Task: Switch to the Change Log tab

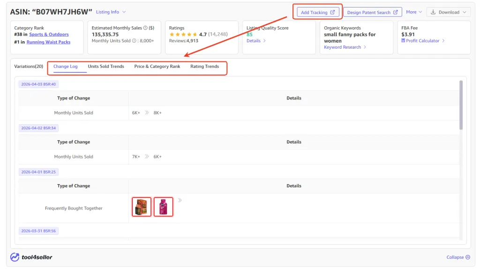Action: 66,67
